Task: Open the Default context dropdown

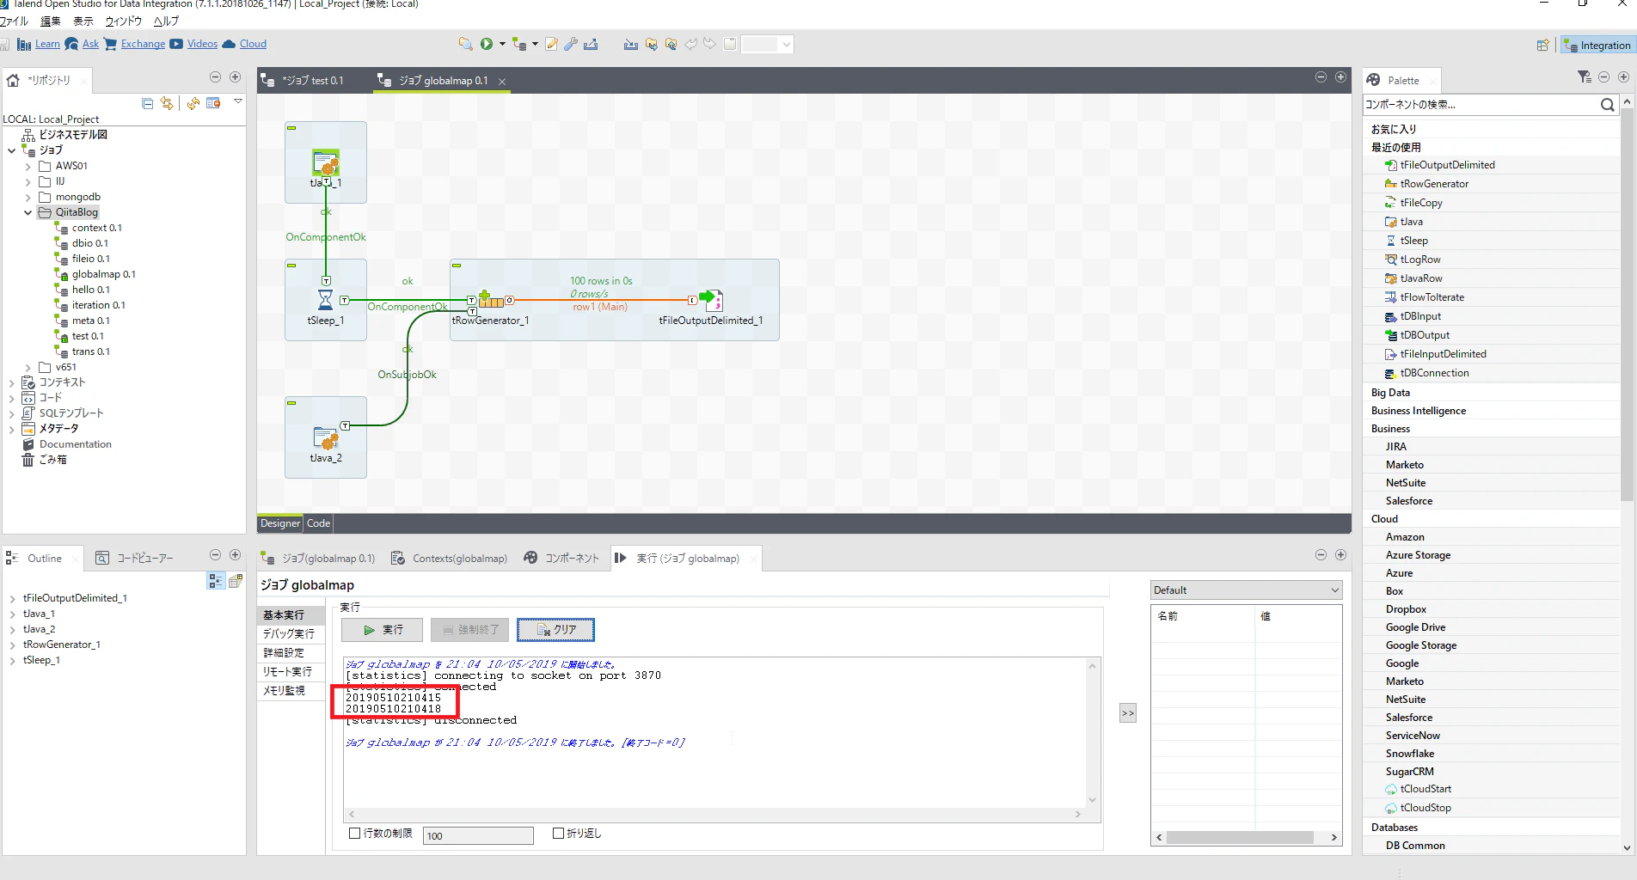Action: coord(1246,590)
